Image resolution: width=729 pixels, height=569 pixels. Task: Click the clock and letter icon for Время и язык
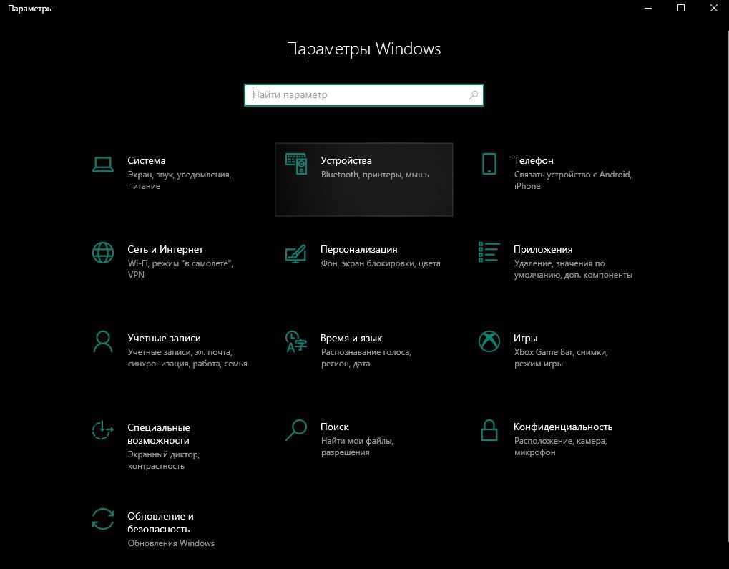(295, 341)
